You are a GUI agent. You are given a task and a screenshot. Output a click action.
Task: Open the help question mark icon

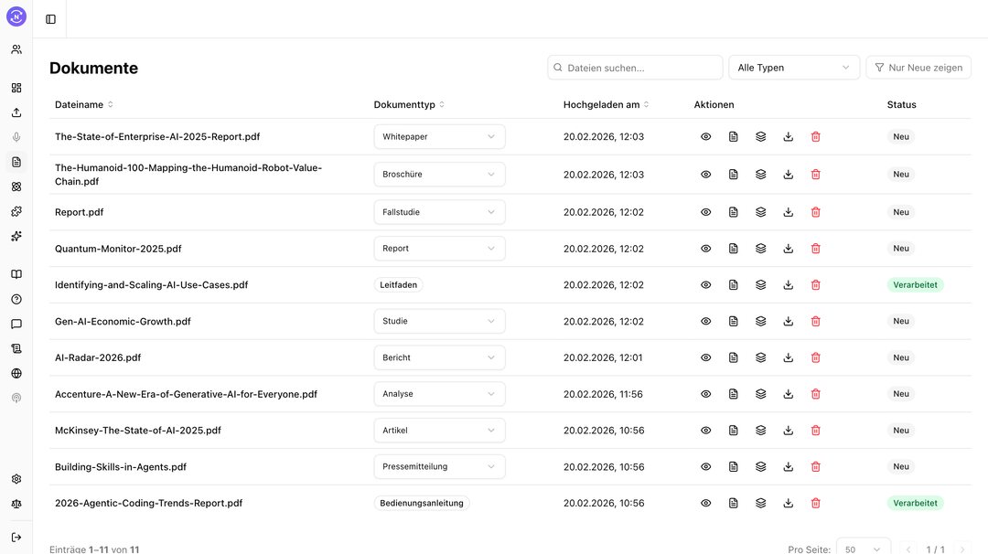click(x=16, y=299)
